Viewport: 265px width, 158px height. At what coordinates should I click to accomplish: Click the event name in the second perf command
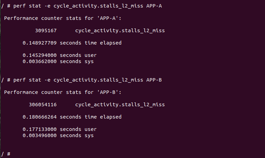[98, 80]
